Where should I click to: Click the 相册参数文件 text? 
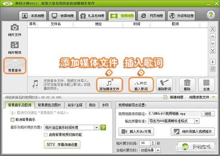tap(199, 97)
